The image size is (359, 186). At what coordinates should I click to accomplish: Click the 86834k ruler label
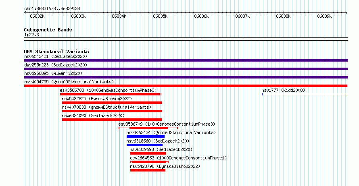click(119, 17)
